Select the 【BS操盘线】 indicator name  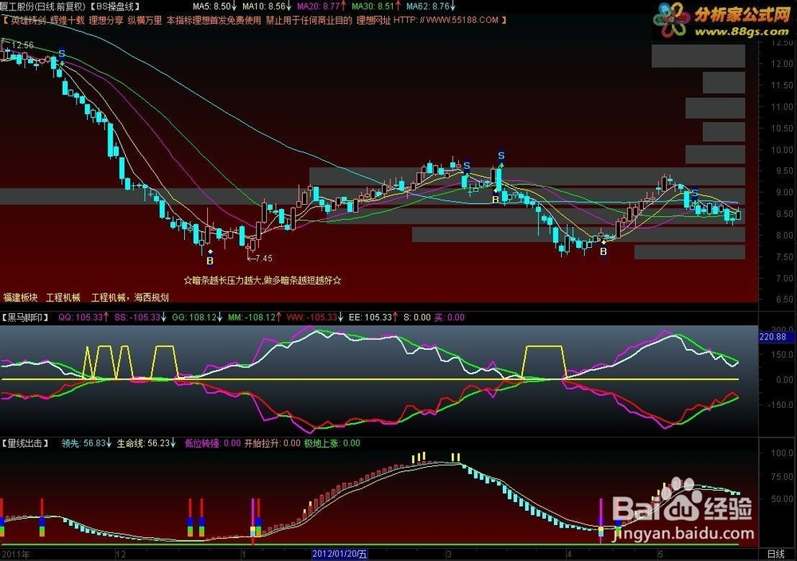click(114, 6)
